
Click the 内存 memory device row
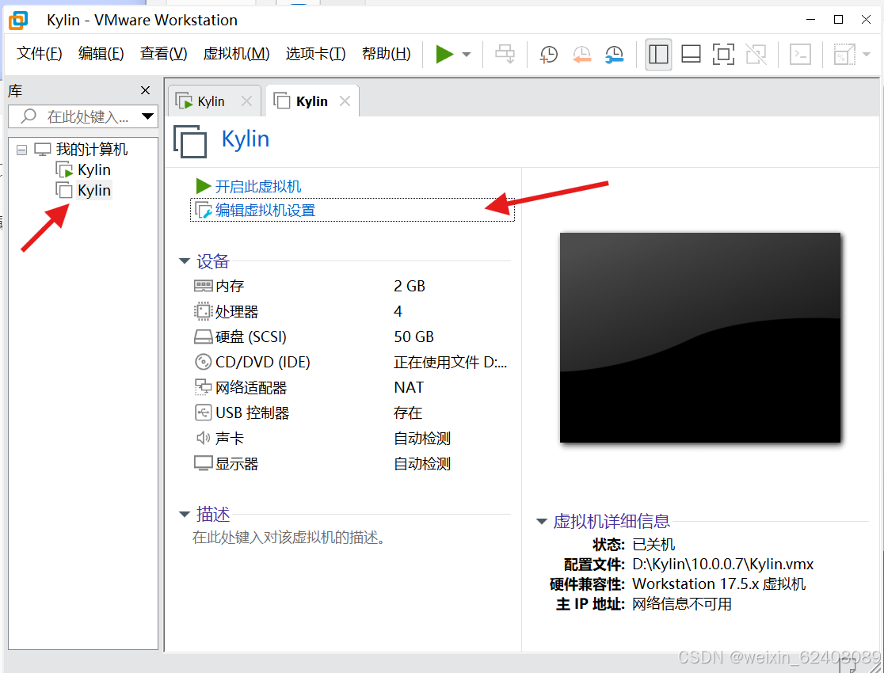pos(351,286)
